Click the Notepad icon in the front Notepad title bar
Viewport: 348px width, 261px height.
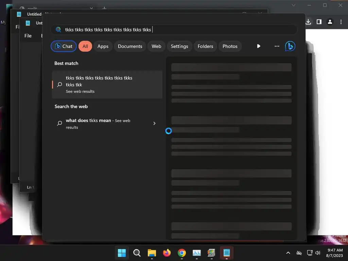coord(28,23)
